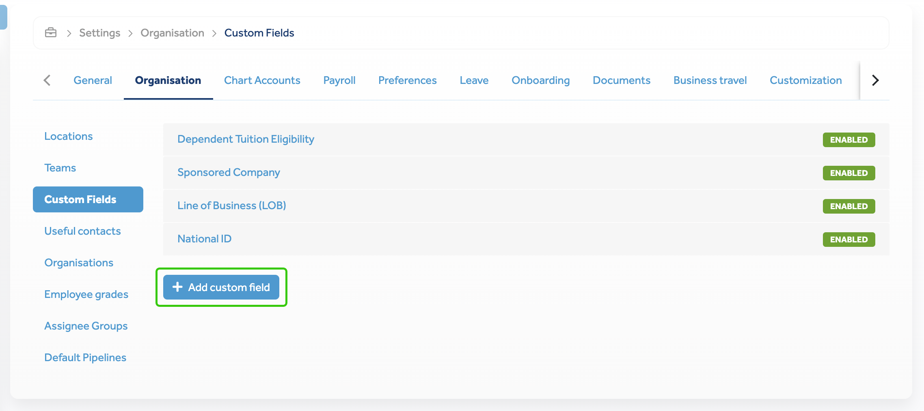This screenshot has width=924, height=411.
Task: Click Organisation in the breadcrumb
Action: (x=172, y=33)
